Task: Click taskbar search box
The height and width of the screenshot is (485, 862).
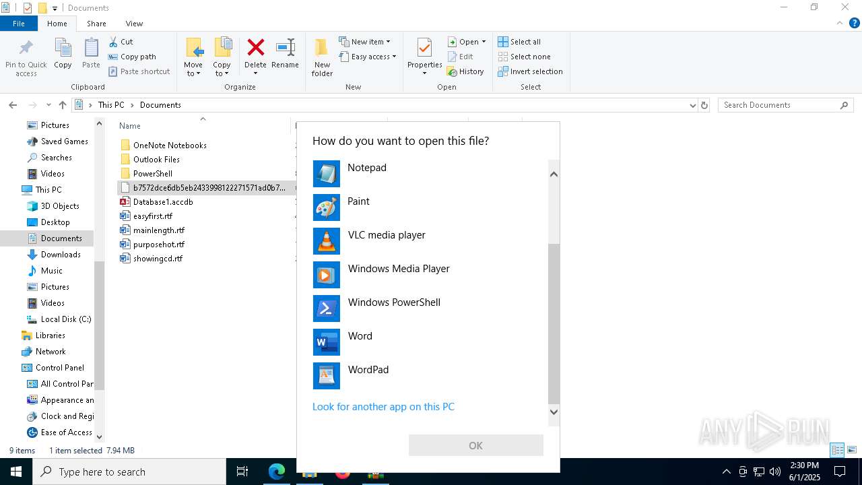Action: click(129, 472)
